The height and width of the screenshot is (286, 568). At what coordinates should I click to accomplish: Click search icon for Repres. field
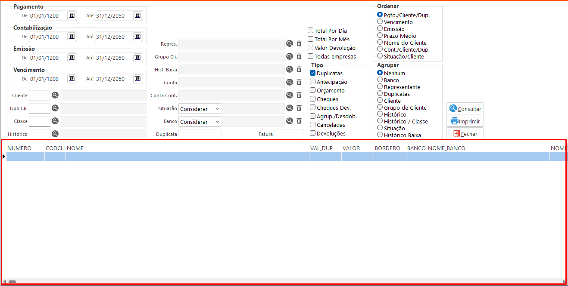[x=290, y=43]
